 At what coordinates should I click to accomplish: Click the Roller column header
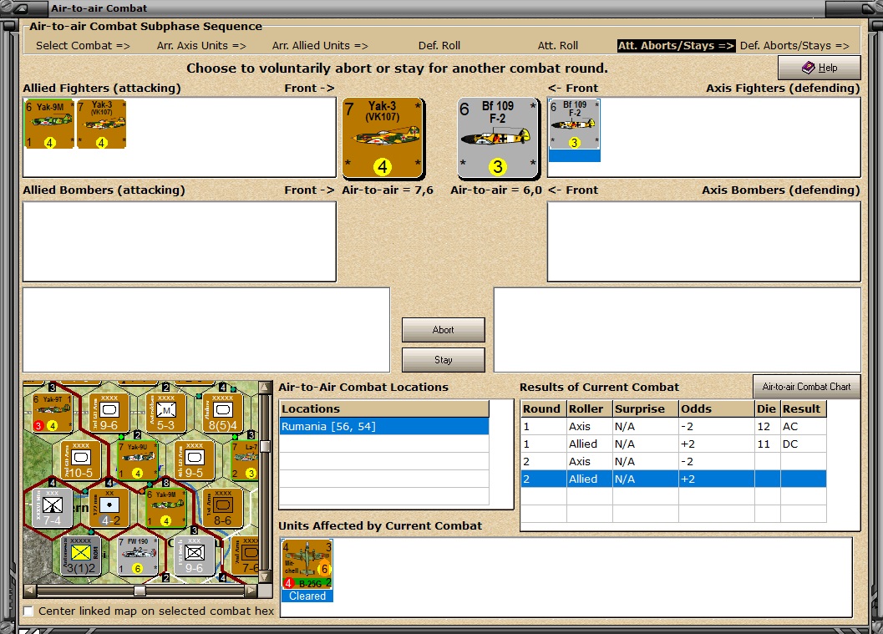(x=590, y=408)
